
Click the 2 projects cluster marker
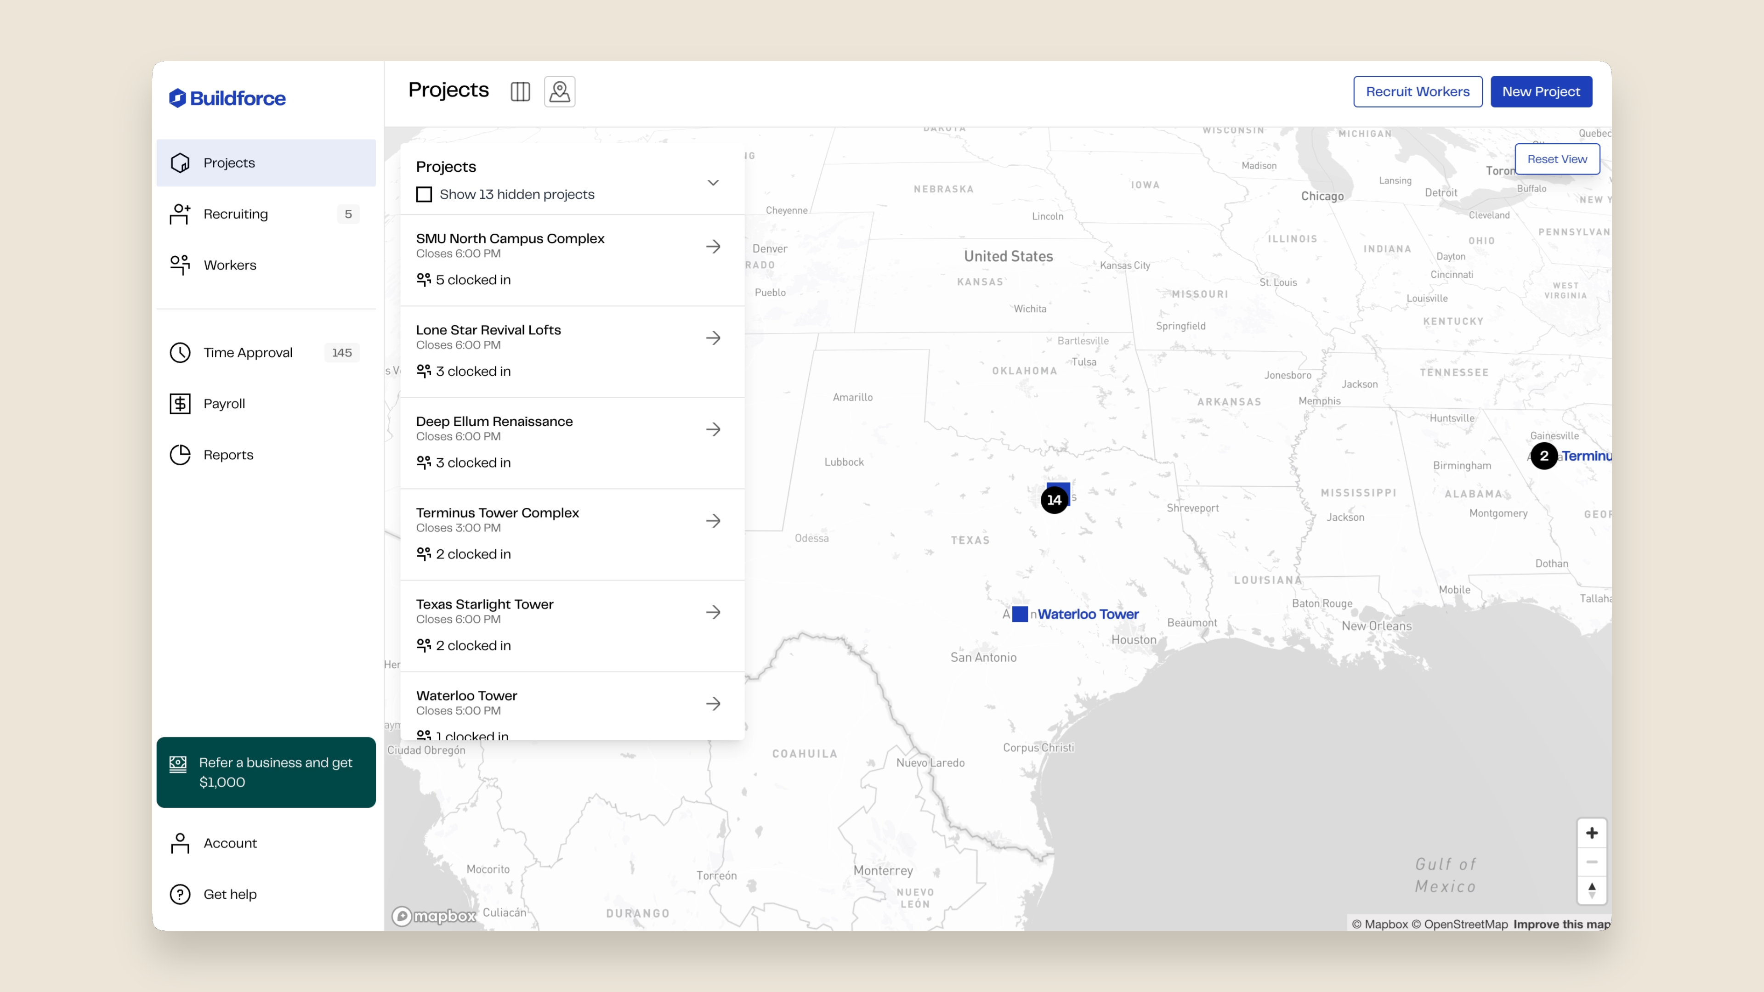(1544, 456)
